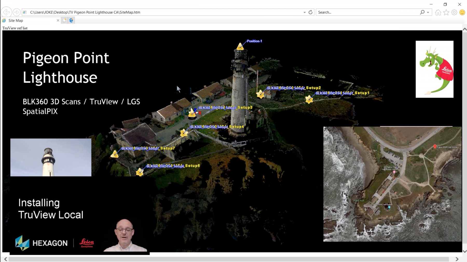467x262 pixels.
Task: Open the browser home page icon
Action: pos(438,12)
